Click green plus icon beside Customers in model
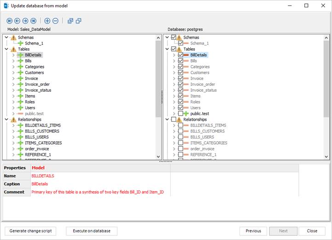This screenshot has width=332, height=240. click(20, 73)
